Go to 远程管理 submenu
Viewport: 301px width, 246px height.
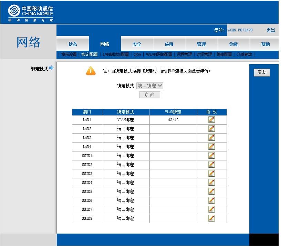tap(184, 55)
